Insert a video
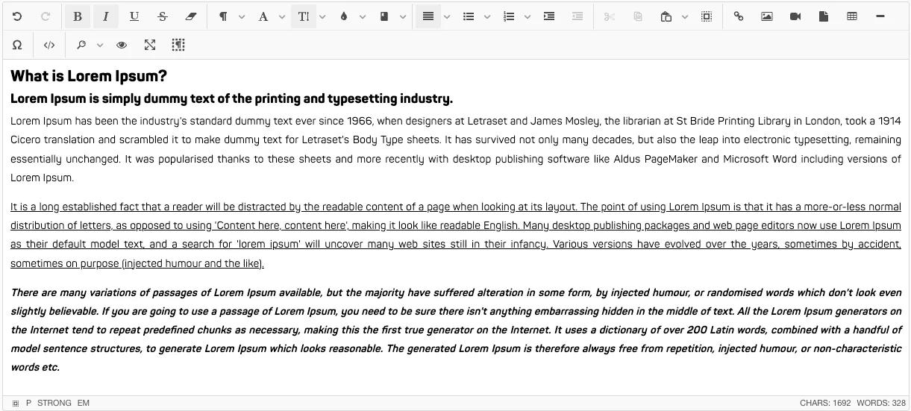 coord(795,16)
